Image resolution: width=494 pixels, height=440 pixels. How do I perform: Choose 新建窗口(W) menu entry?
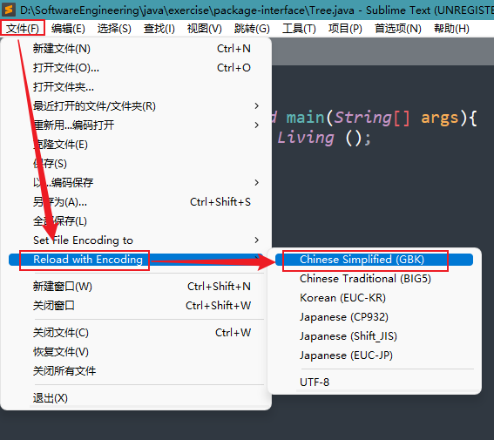pyautogui.click(x=136, y=287)
